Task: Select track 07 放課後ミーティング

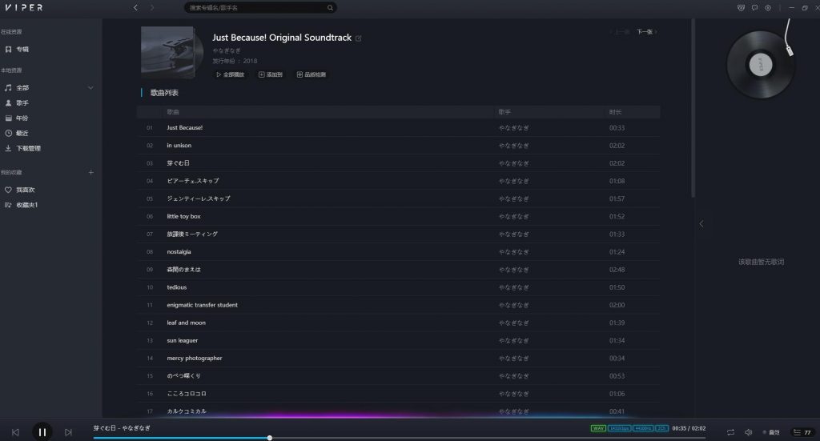Action: pyautogui.click(x=399, y=234)
